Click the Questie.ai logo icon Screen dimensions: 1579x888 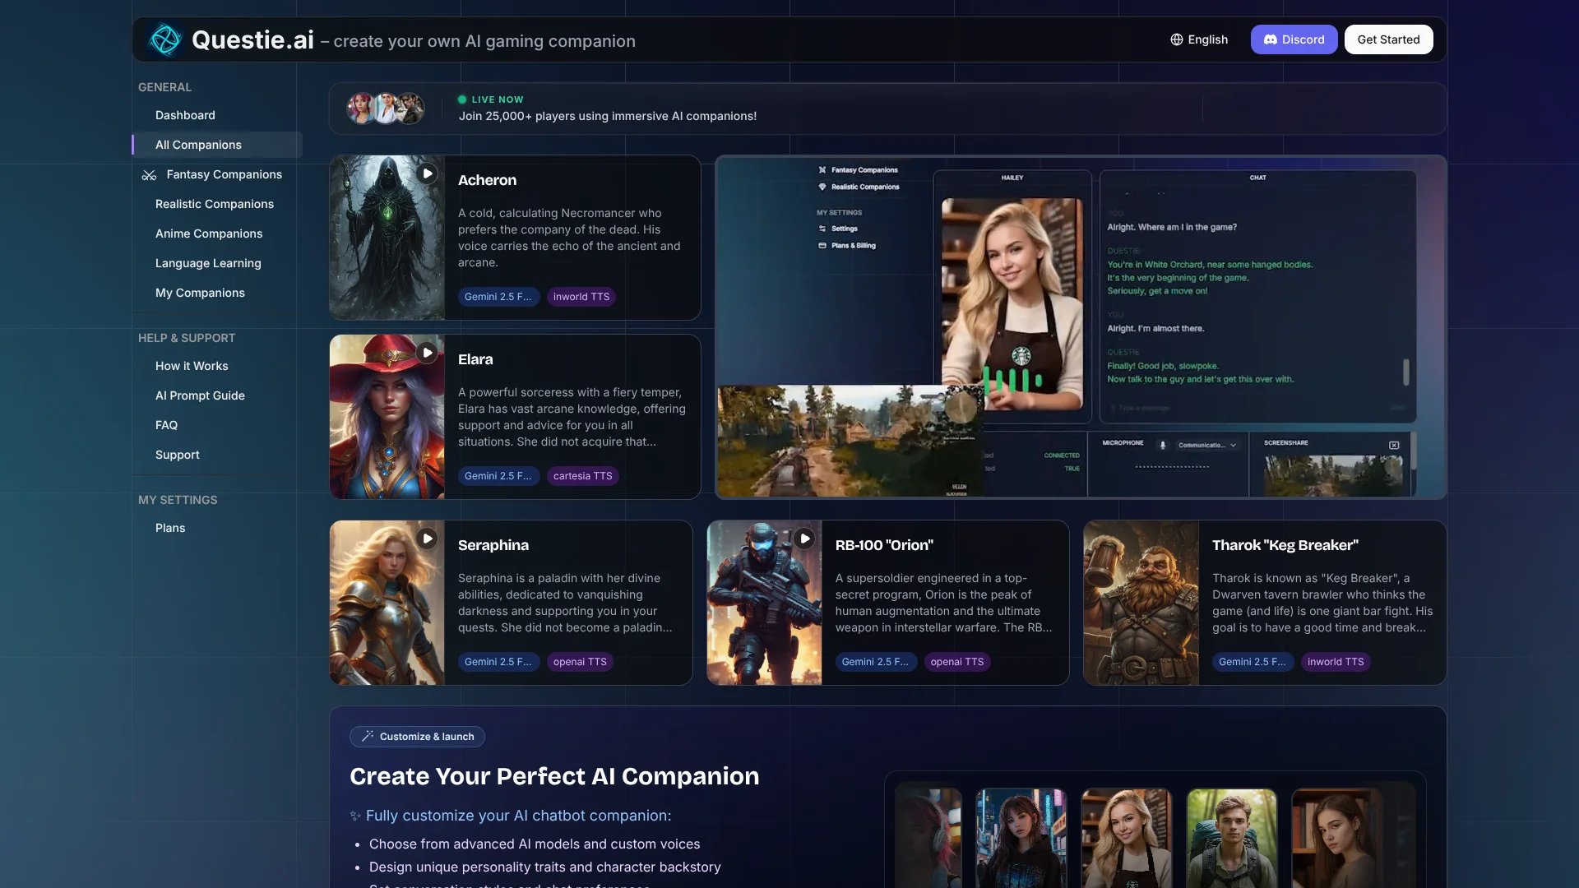coord(165,39)
